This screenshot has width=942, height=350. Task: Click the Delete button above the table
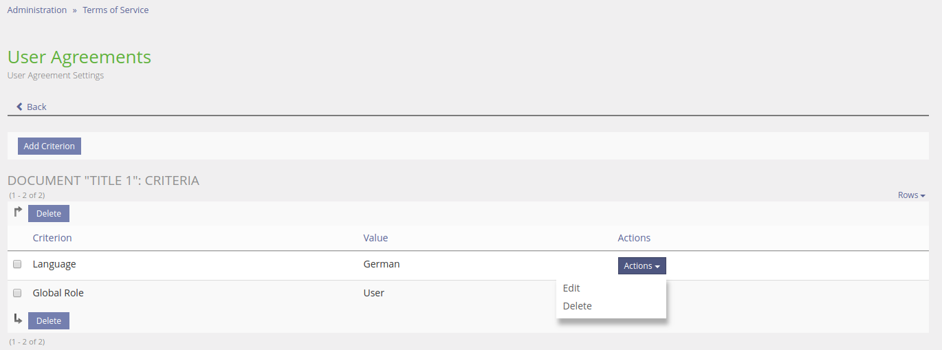click(49, 214)
